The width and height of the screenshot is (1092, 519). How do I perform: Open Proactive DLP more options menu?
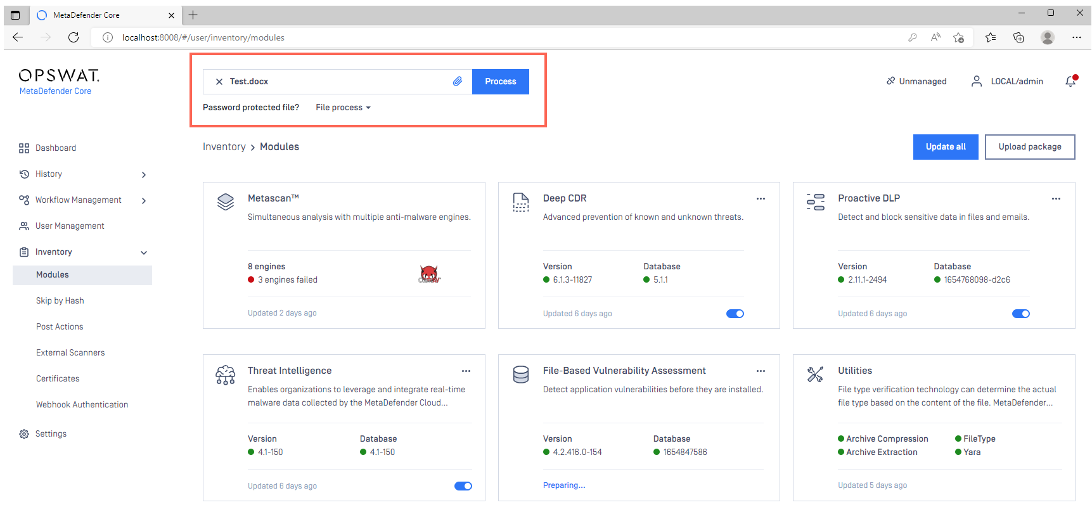pyautogui.click(x=1056, y=199)
